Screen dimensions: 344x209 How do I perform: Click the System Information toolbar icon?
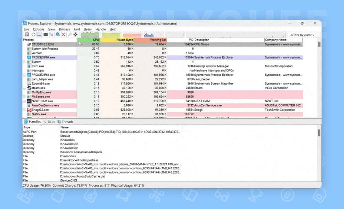click(x=45, y=34)
